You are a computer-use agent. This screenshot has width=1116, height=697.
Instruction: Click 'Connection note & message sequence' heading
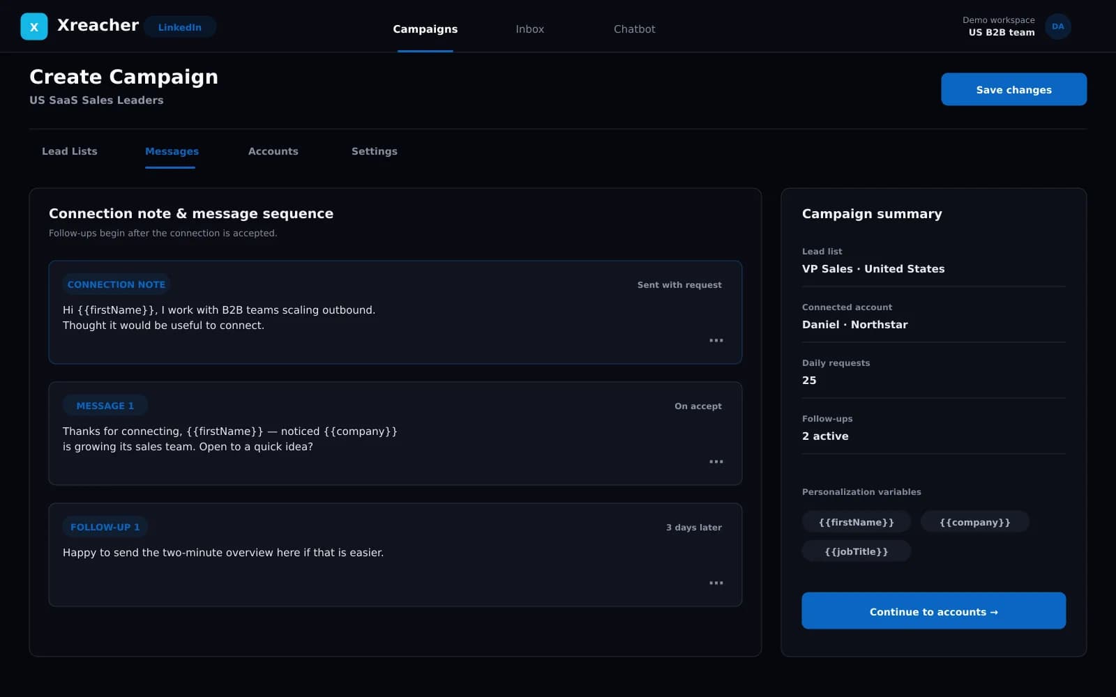pos(191,214)
